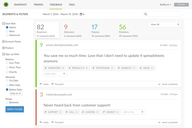The height and width of the screenshot is (128, 192).
Task: Collapse the Sign-up Date filter section
Action: (3, 54)
